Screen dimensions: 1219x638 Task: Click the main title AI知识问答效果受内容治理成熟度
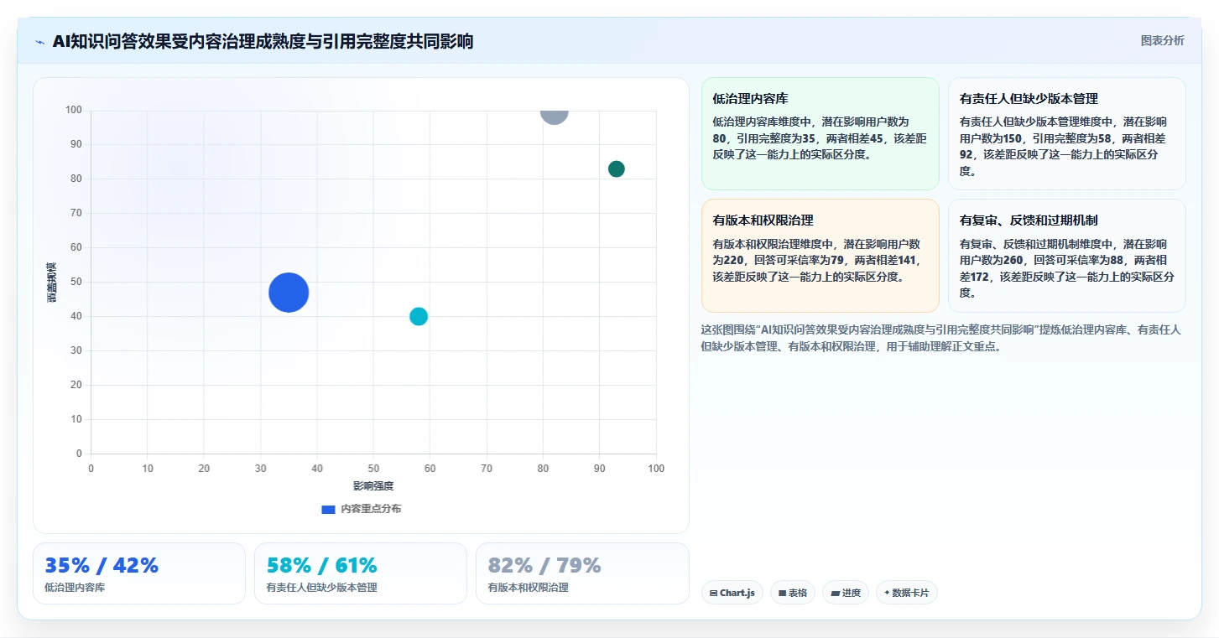point(263,41)
